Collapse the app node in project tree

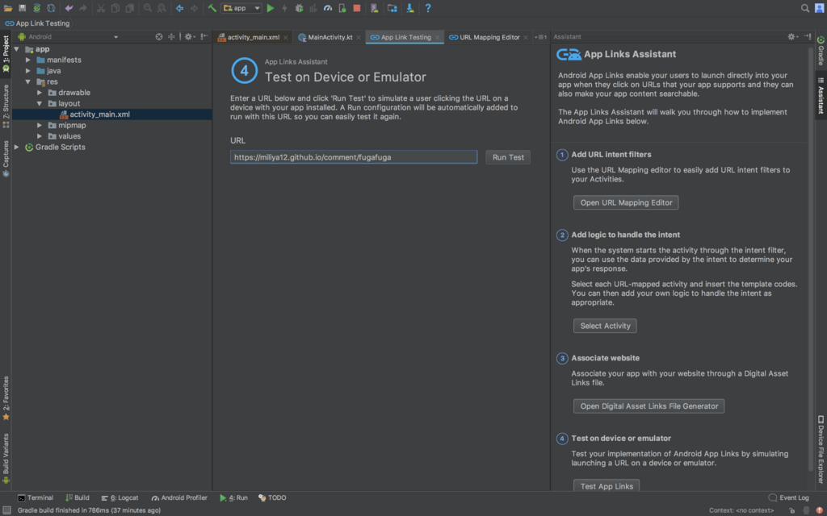pos(17,49)
